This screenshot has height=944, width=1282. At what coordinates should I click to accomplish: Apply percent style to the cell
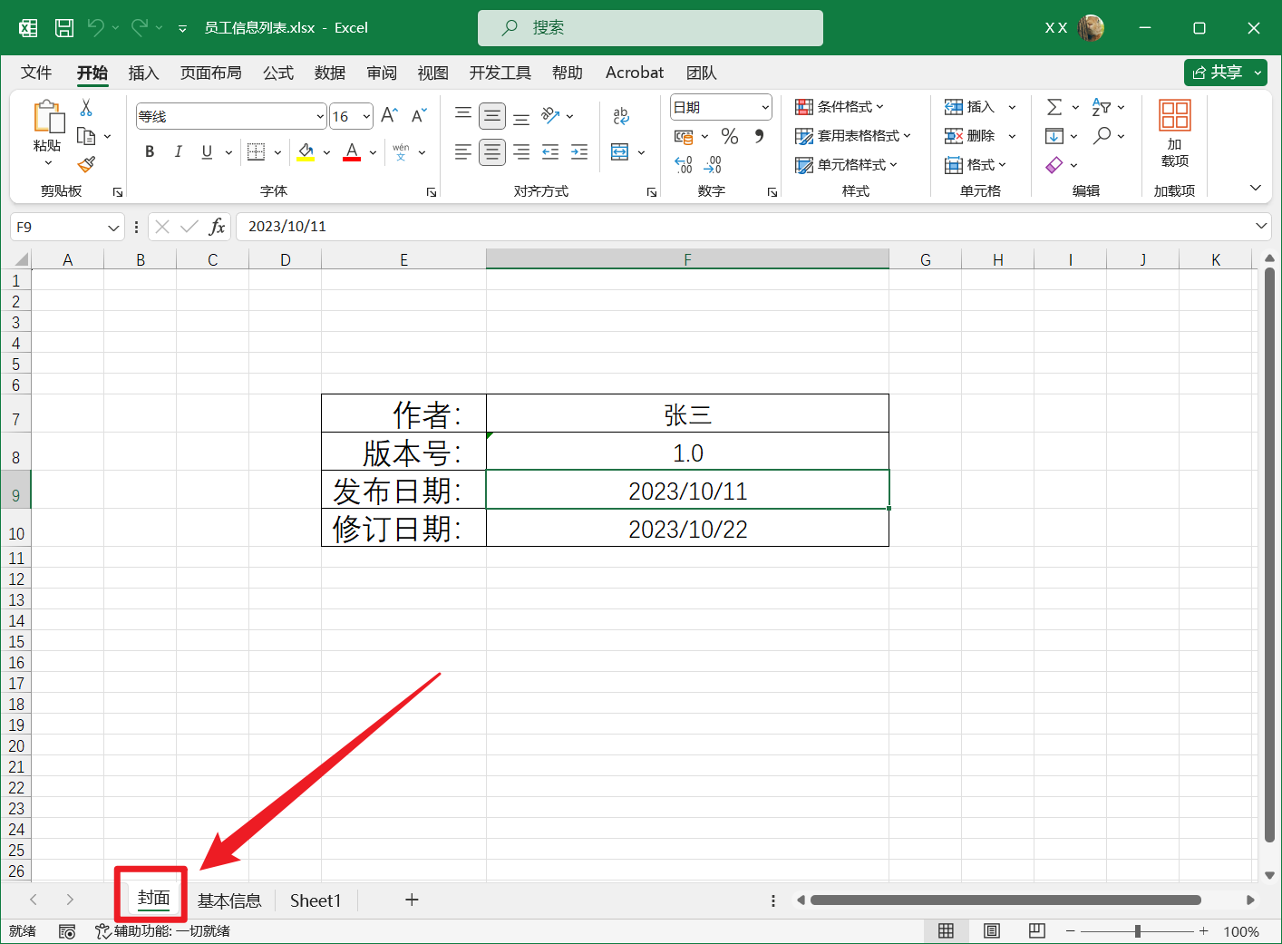pyautogui.click(x=729, y=136)
